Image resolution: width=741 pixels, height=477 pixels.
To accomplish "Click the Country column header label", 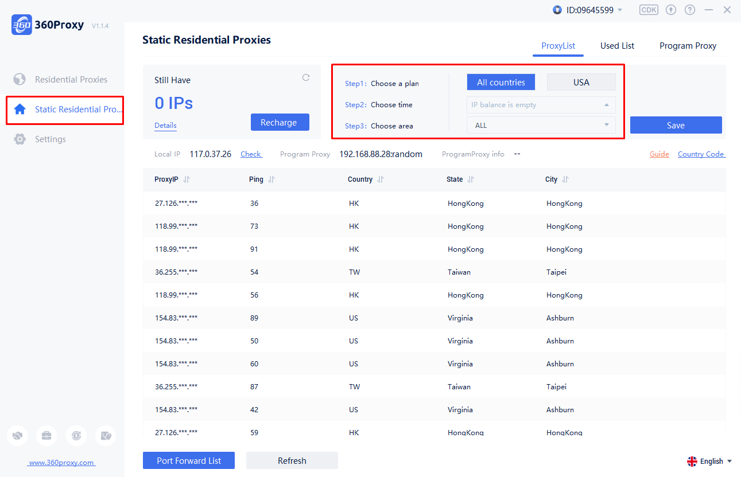I will pyautogui.click(x=360, y=179).
